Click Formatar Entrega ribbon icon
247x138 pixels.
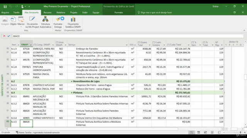(x=58, y=22)
